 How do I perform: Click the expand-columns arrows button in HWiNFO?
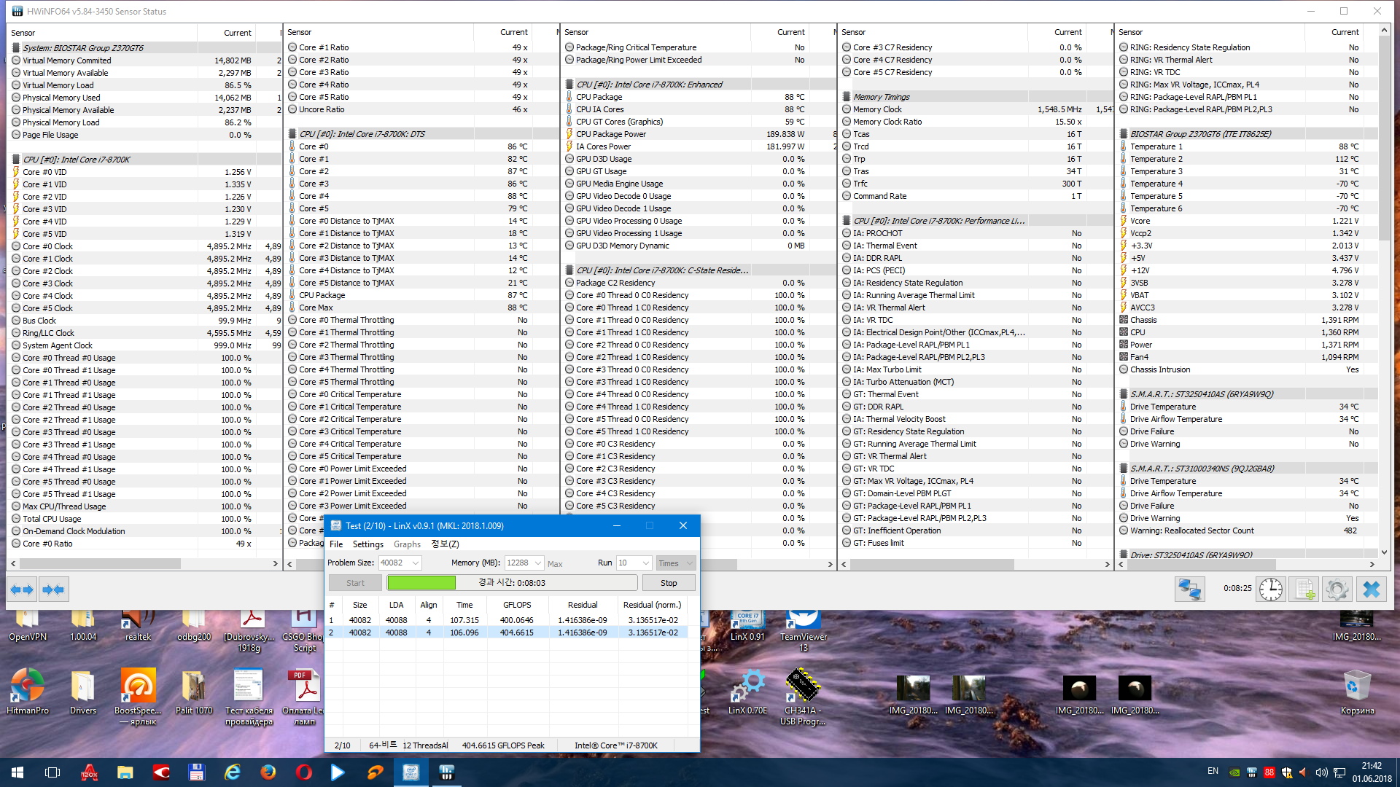click(23, 590)
